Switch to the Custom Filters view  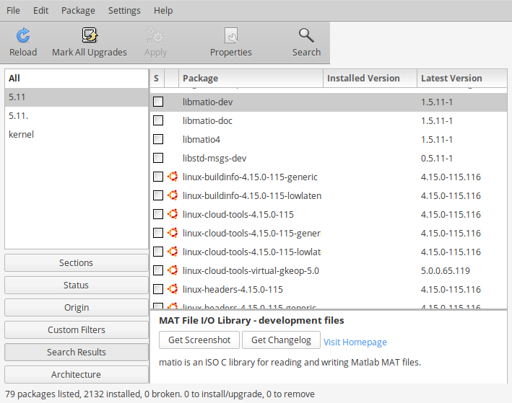click(x=77, y=329)
